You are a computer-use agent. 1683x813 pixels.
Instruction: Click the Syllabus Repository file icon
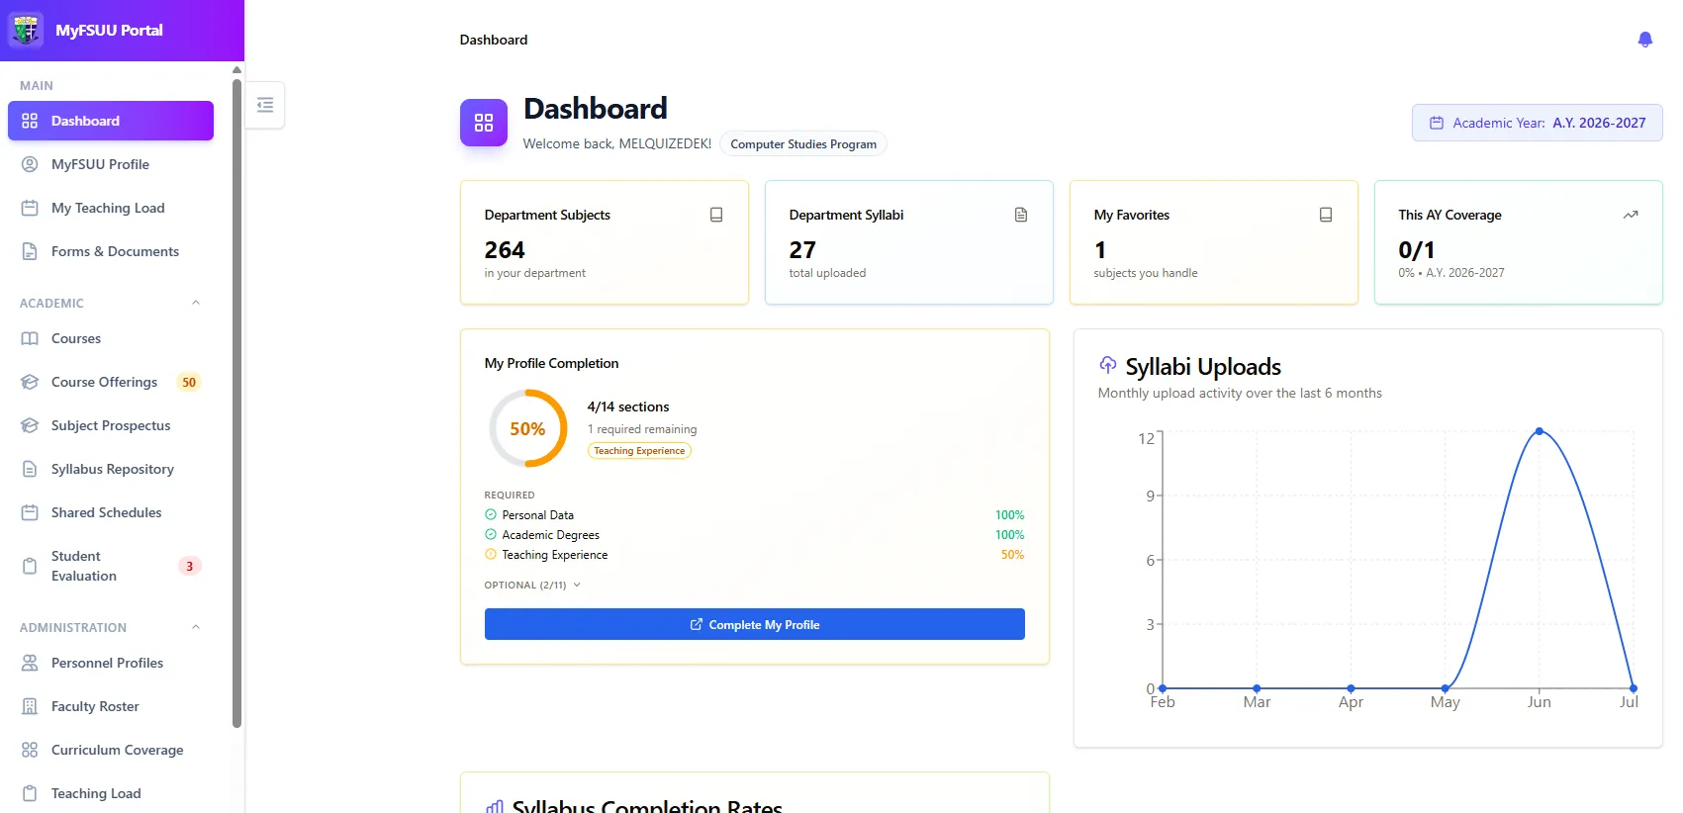(x=30, y=469)
